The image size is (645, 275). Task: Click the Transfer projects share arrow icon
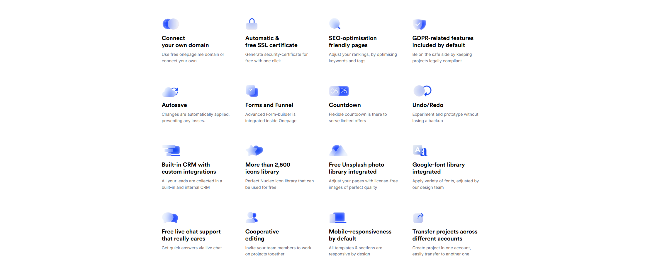418,218
